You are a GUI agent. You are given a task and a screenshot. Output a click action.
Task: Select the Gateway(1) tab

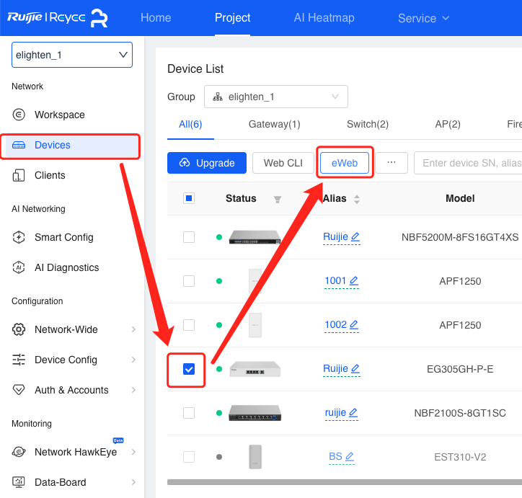pyautogui.click(x=275, y=125)
